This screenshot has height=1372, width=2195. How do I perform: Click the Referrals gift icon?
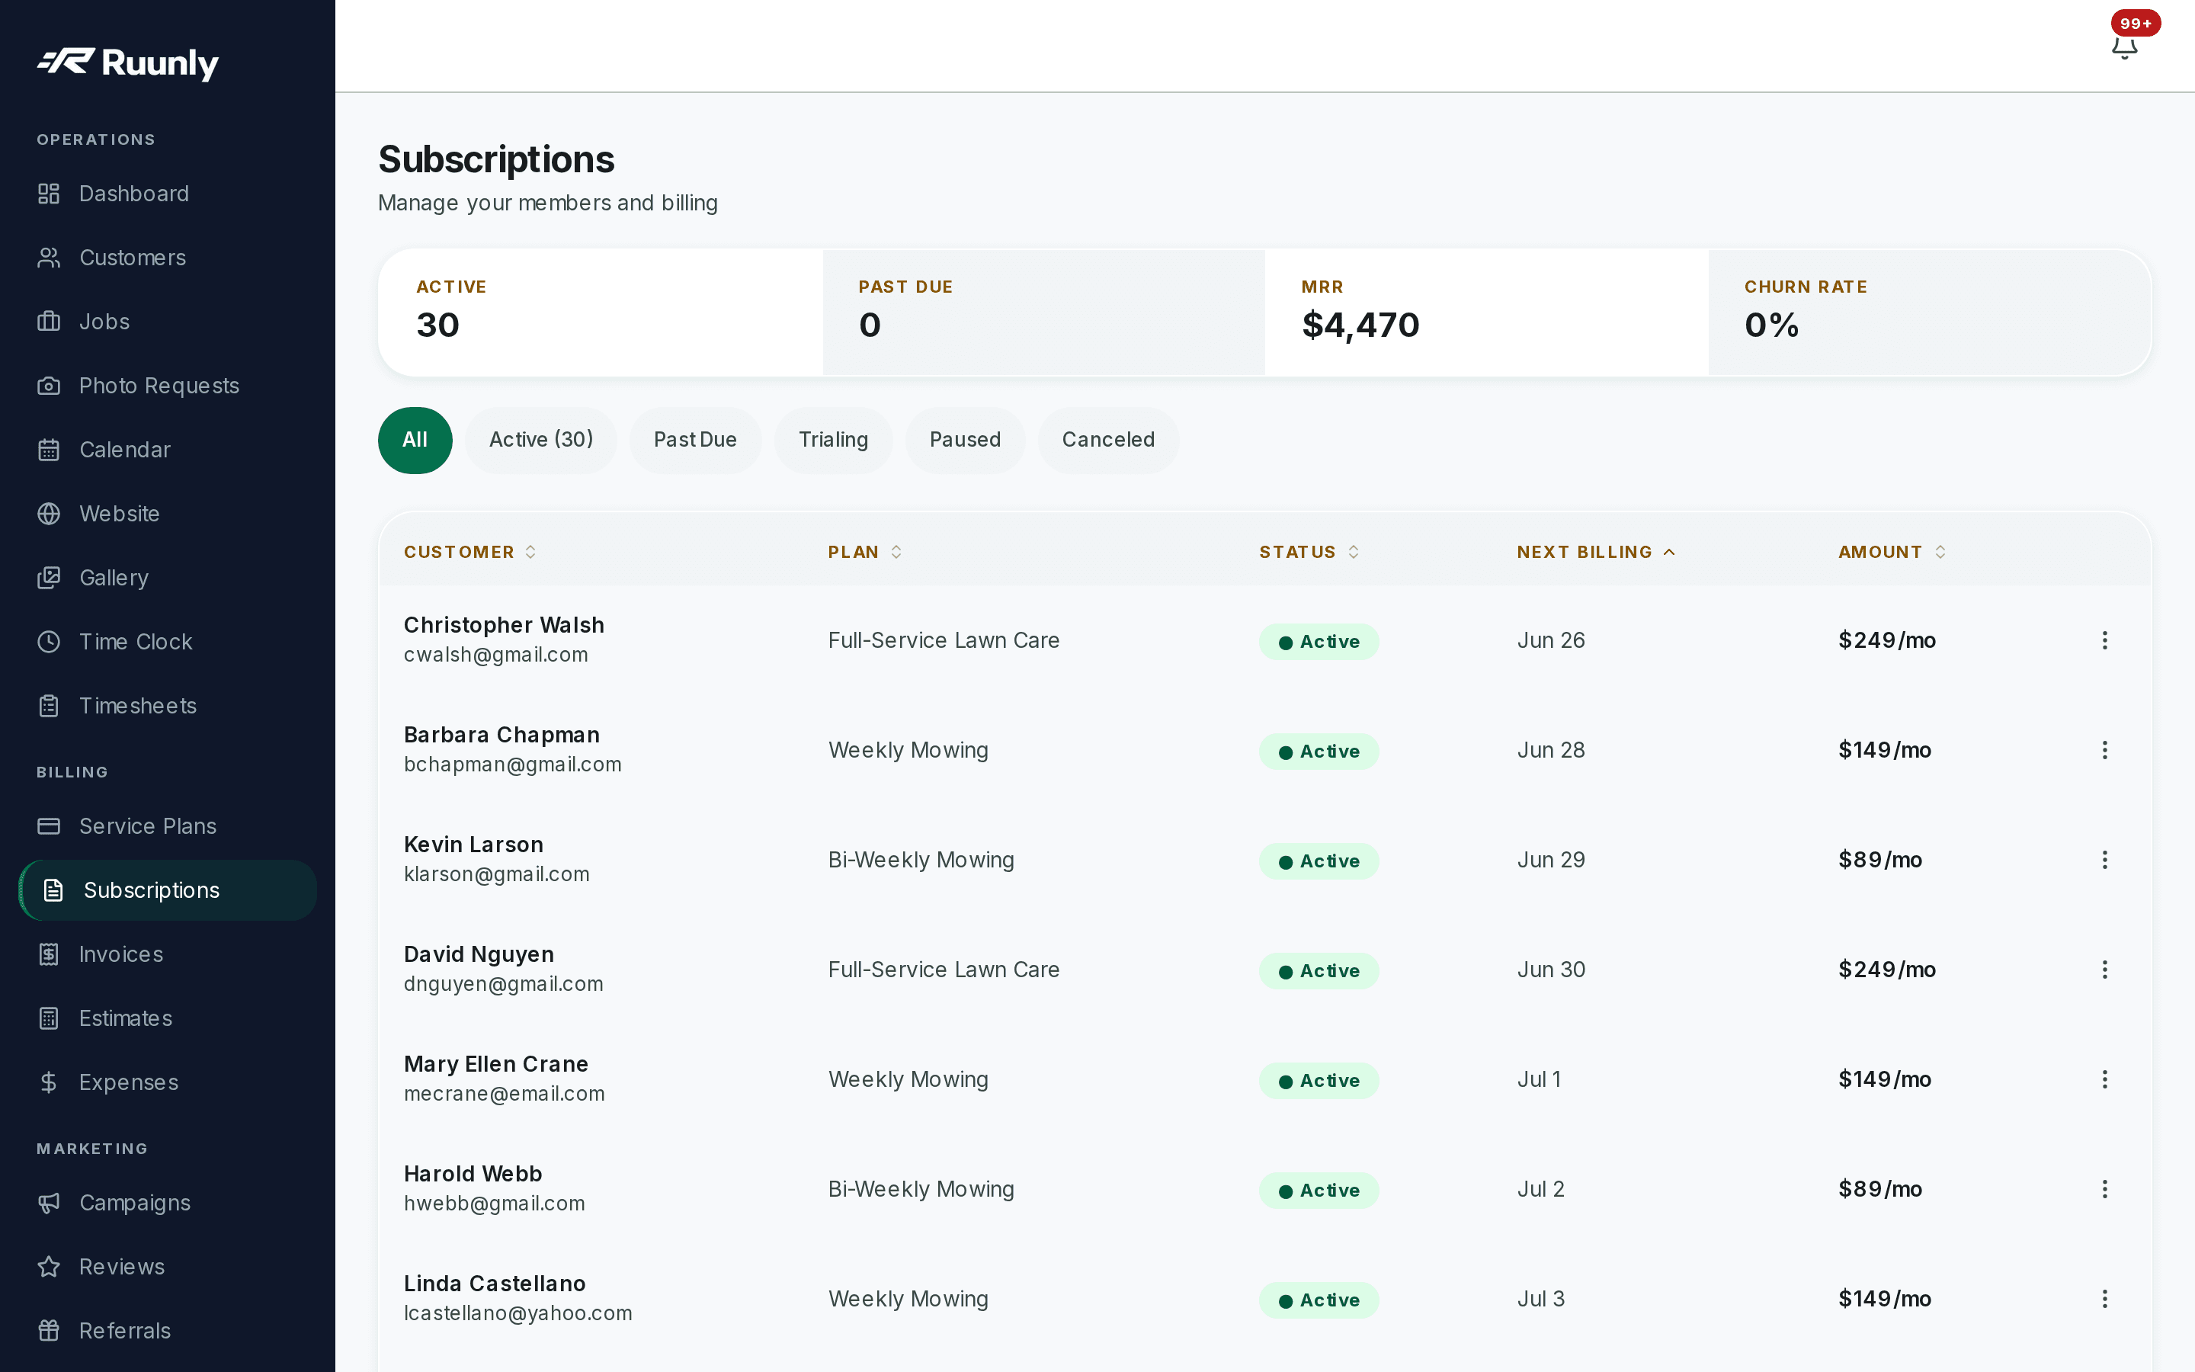[x=49, y=1330]
